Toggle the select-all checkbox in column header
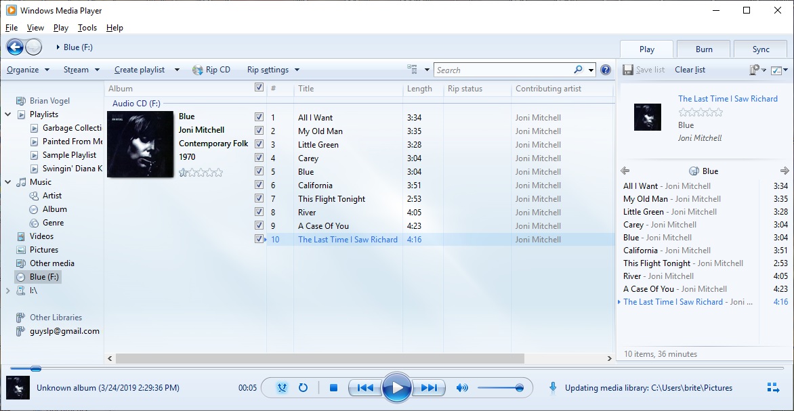Screen dimensions: 794x411 pos(259,87)
